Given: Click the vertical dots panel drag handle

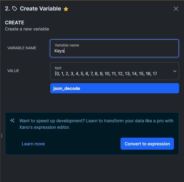Looking at the screenshot, I should [x=2, y=136].
